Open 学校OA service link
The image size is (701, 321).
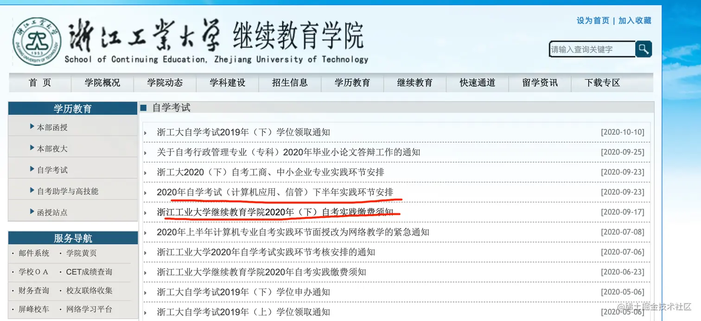33,272
